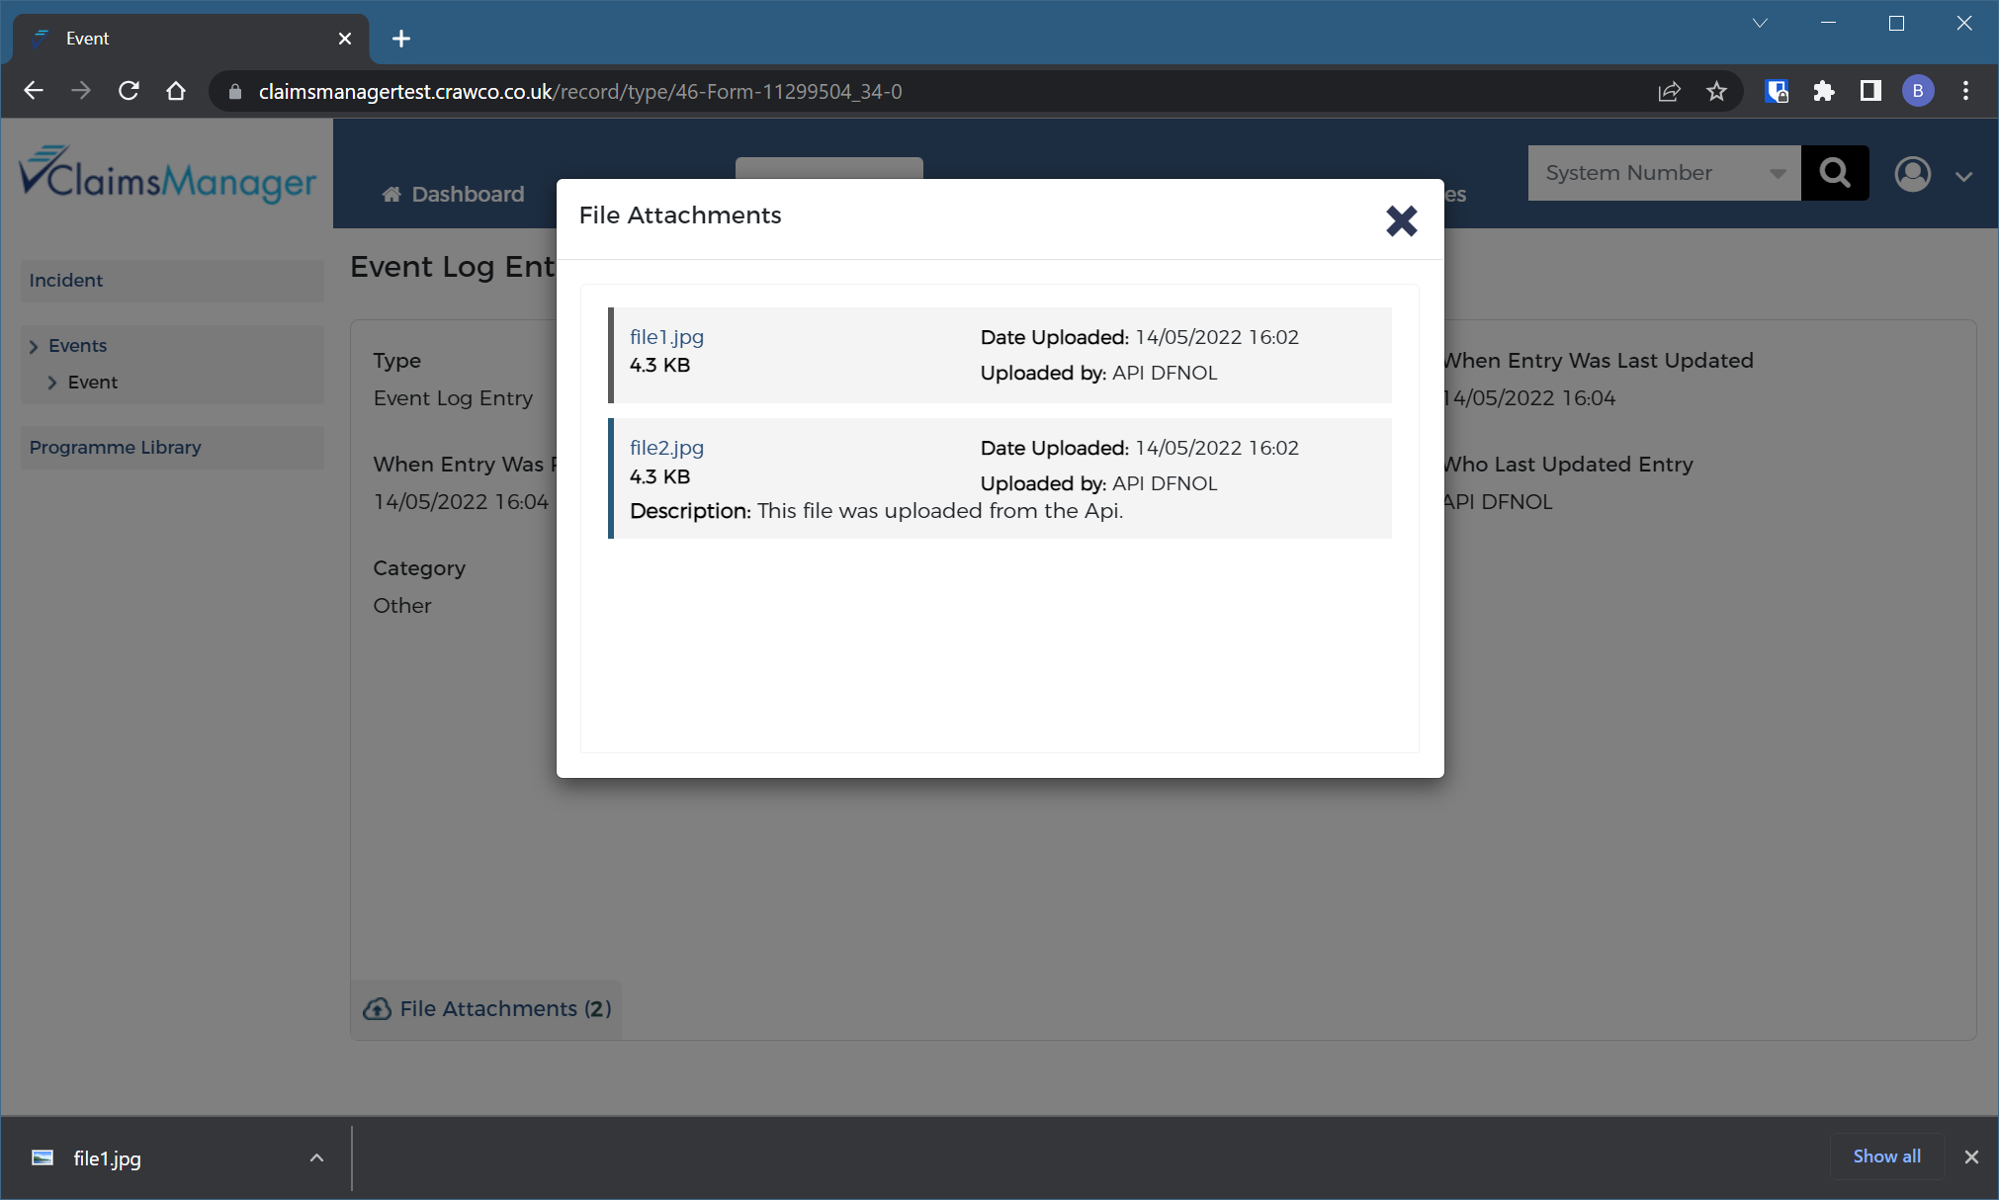Open file2.jpg attachment link
The image size is (1999, 1200).
pos(665,447)
